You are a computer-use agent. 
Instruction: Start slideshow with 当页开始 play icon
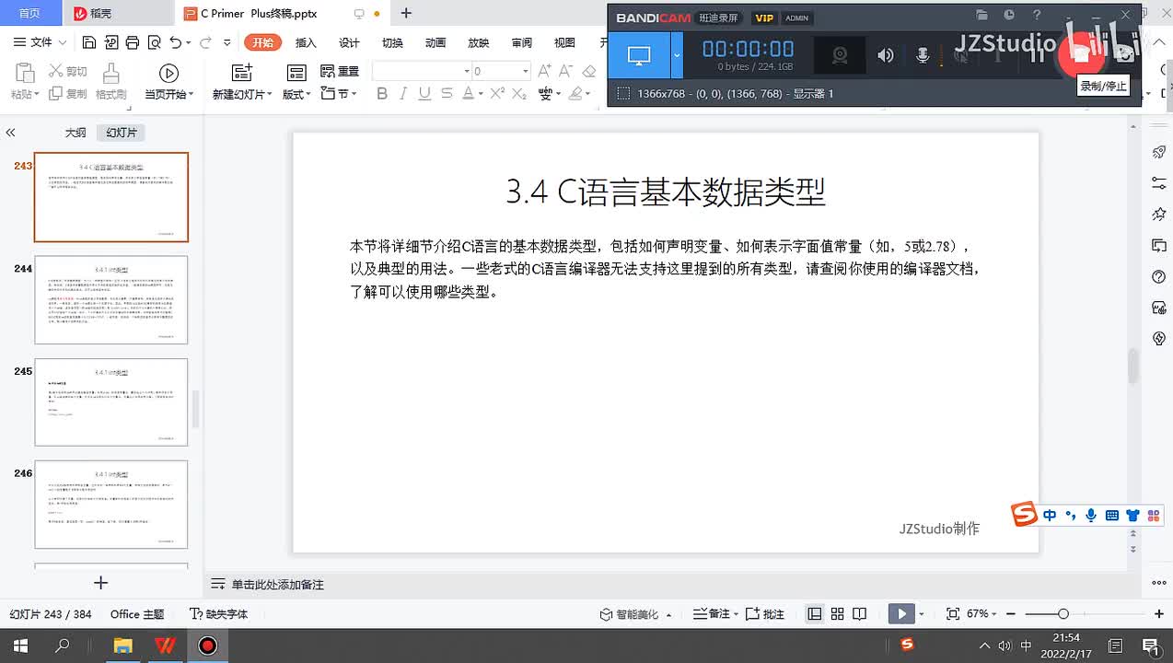pyautogui.click(x=168, y=73)
